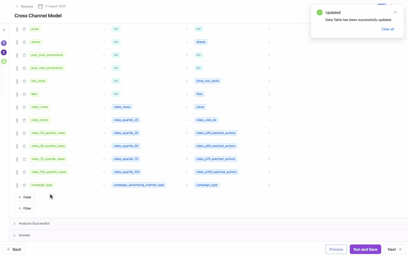This screenshot has height=256, width=408.
Task: Delete the link_clicks field row
Action: pos(24,81)
